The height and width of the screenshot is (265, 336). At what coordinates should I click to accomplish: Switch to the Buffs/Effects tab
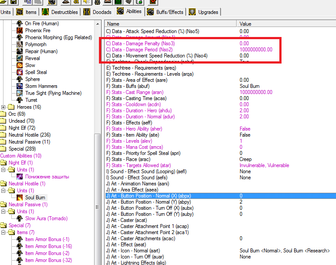click(165, 12)
